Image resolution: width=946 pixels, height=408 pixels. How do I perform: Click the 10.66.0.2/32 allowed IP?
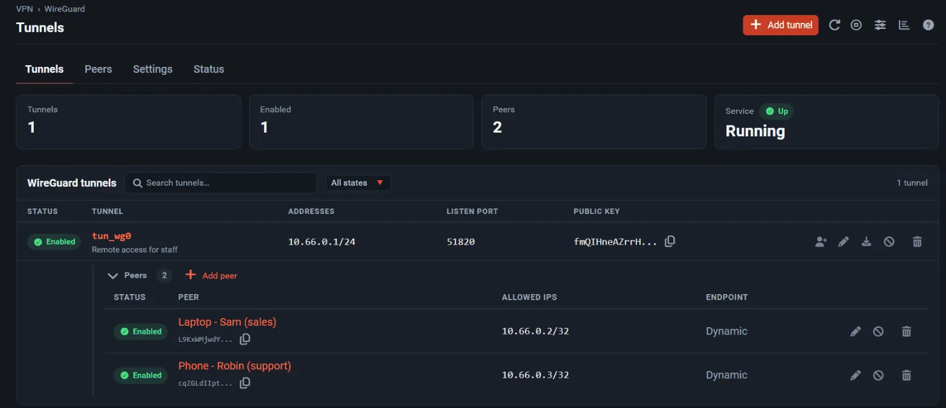(x=535, y=331)
